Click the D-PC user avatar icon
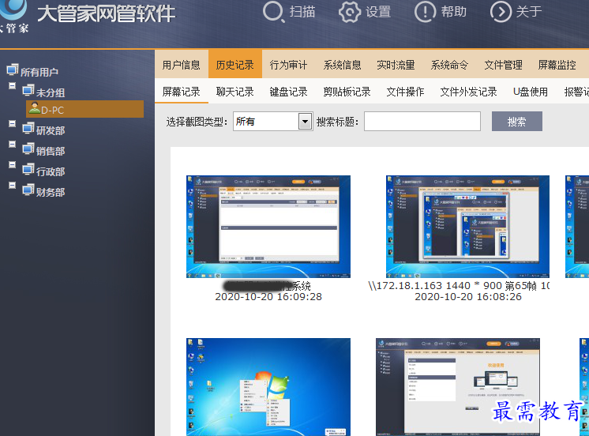Image resolution: width=589 pixels, height=436 pixels. [x=35, y=108]
